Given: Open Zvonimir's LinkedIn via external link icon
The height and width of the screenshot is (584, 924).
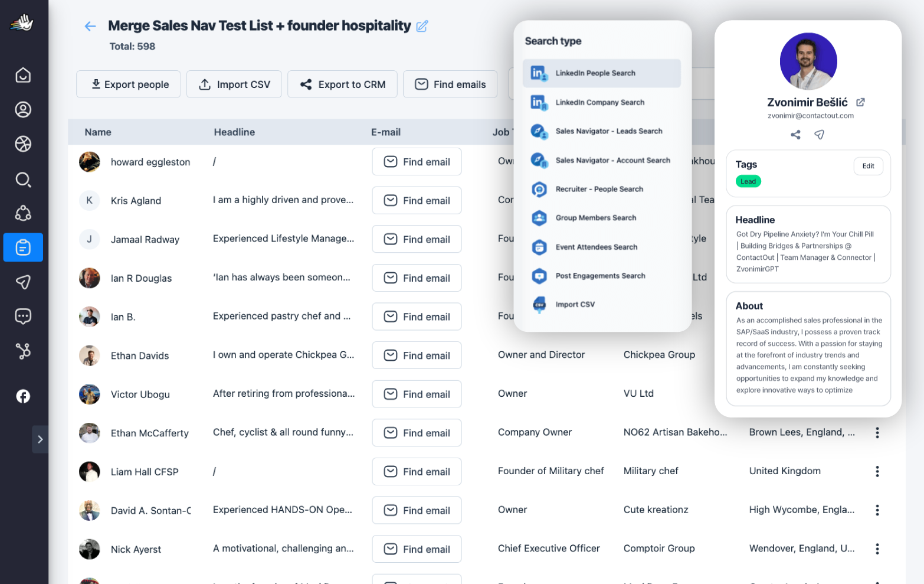Looking at the screenshot, I should click(860, 102).
